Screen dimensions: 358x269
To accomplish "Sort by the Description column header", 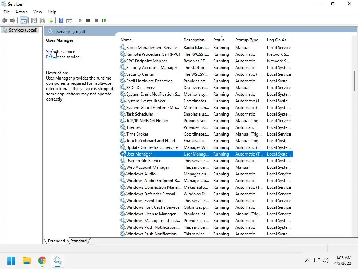I will point(196,40).
